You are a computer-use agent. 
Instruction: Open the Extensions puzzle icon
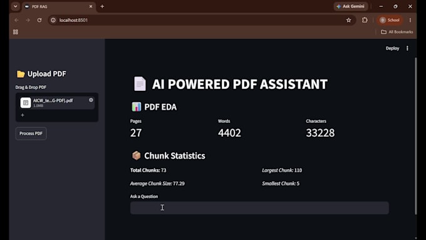365,20
